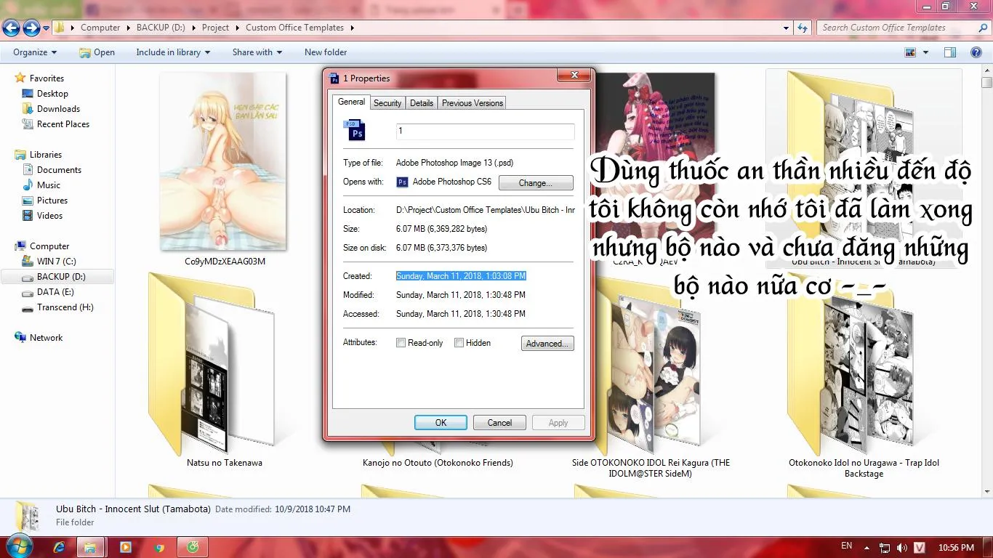The image size is (993, 558).
Task: Launch Internet Explorer from taskbar
Action: click(x=59, y=547)
